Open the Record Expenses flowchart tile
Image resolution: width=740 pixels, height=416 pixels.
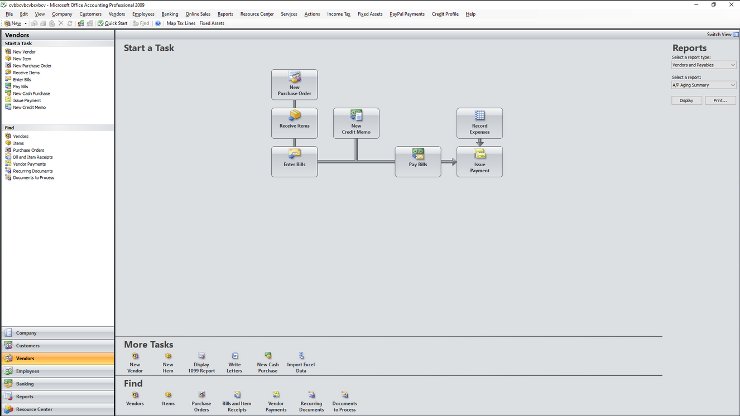pyautogui.click(x=479, y=123)
